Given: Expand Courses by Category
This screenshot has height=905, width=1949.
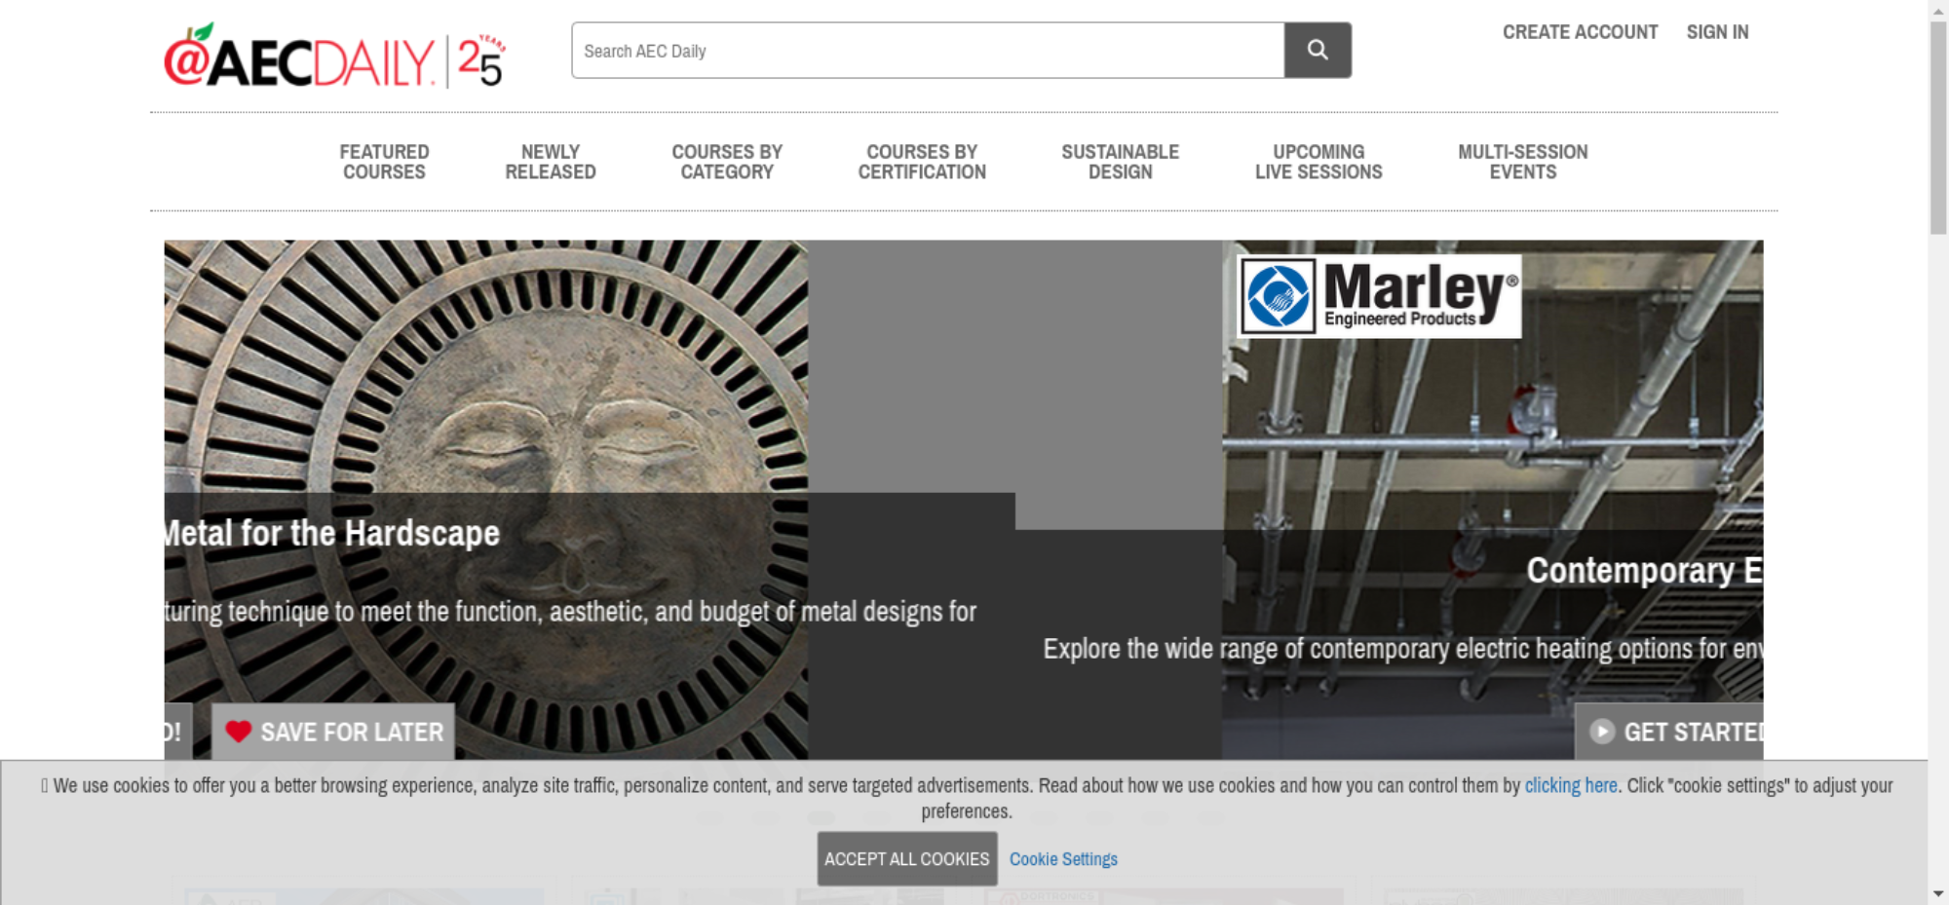Looking at the screenshot, I should point(726,162).
